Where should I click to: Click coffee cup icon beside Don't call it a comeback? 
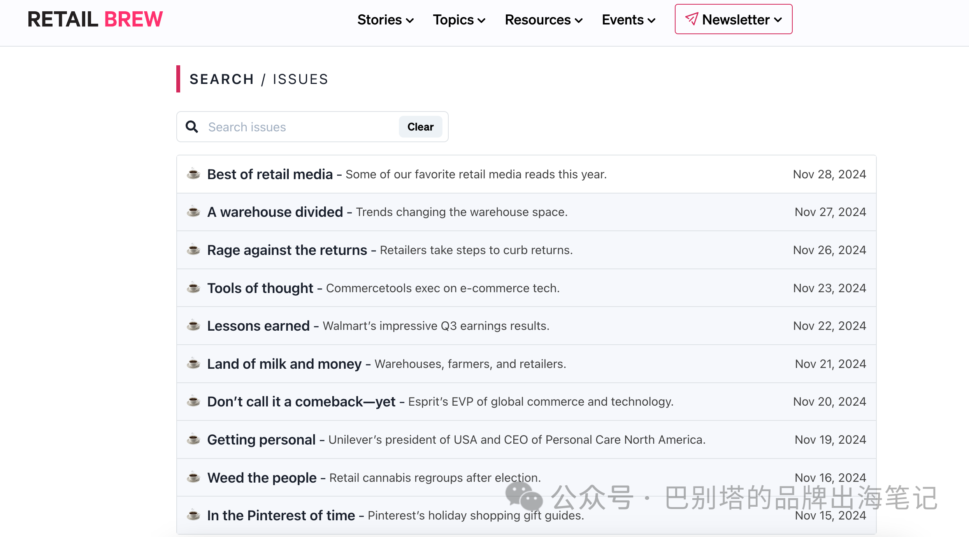click(x=193, y=401)
